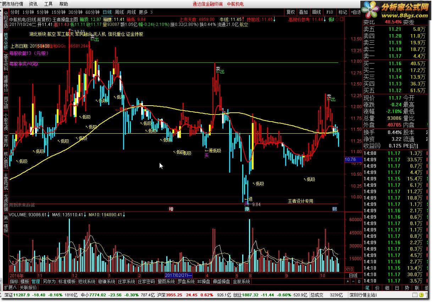432x302 pixels.
Task: Switch to 60分钟 period
Action: [93, 12]
